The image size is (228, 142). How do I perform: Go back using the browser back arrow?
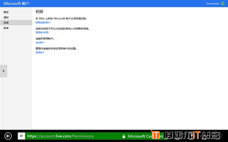coord(8,136)
